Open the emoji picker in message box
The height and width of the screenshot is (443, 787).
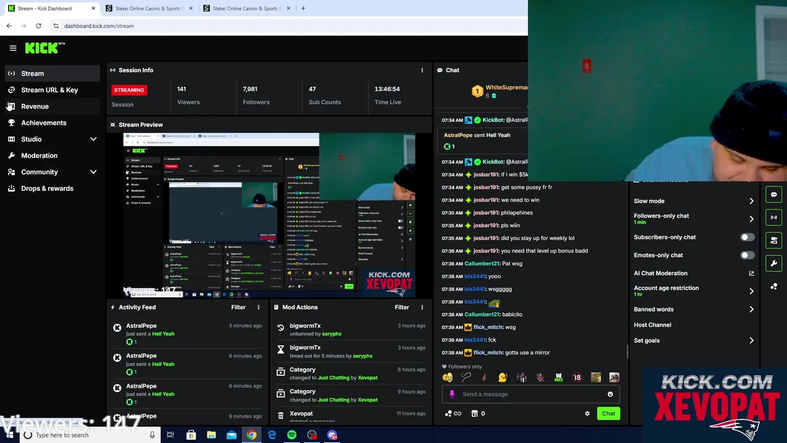[610, 394]
